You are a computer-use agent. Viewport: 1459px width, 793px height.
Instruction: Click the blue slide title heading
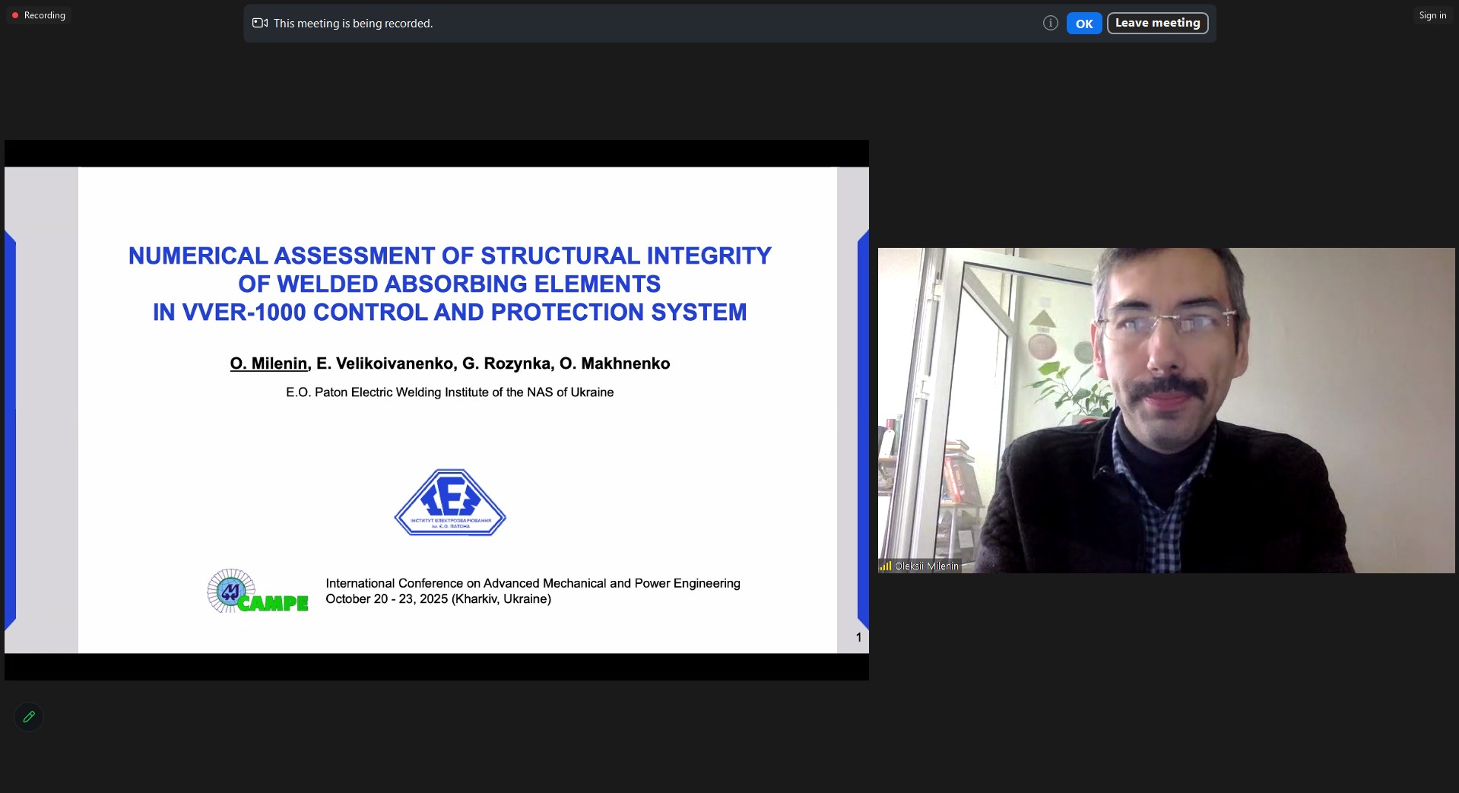coord(449,284)
